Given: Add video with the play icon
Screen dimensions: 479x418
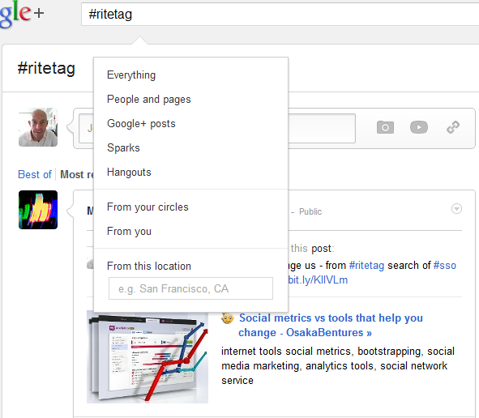Looking at the screenshot, I should [419, 127].
